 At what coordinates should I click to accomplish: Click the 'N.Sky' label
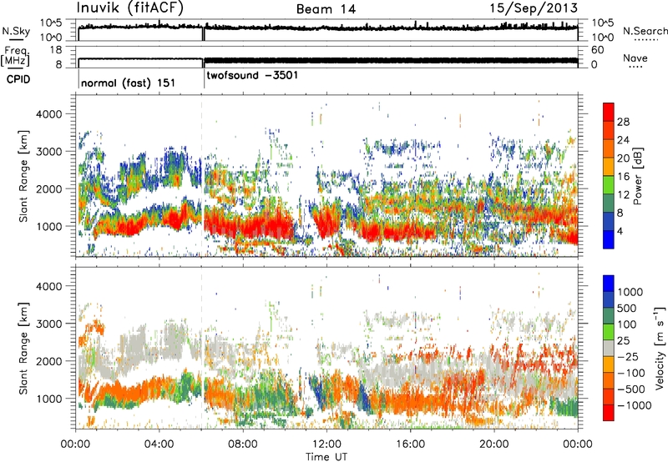[16, 31]
